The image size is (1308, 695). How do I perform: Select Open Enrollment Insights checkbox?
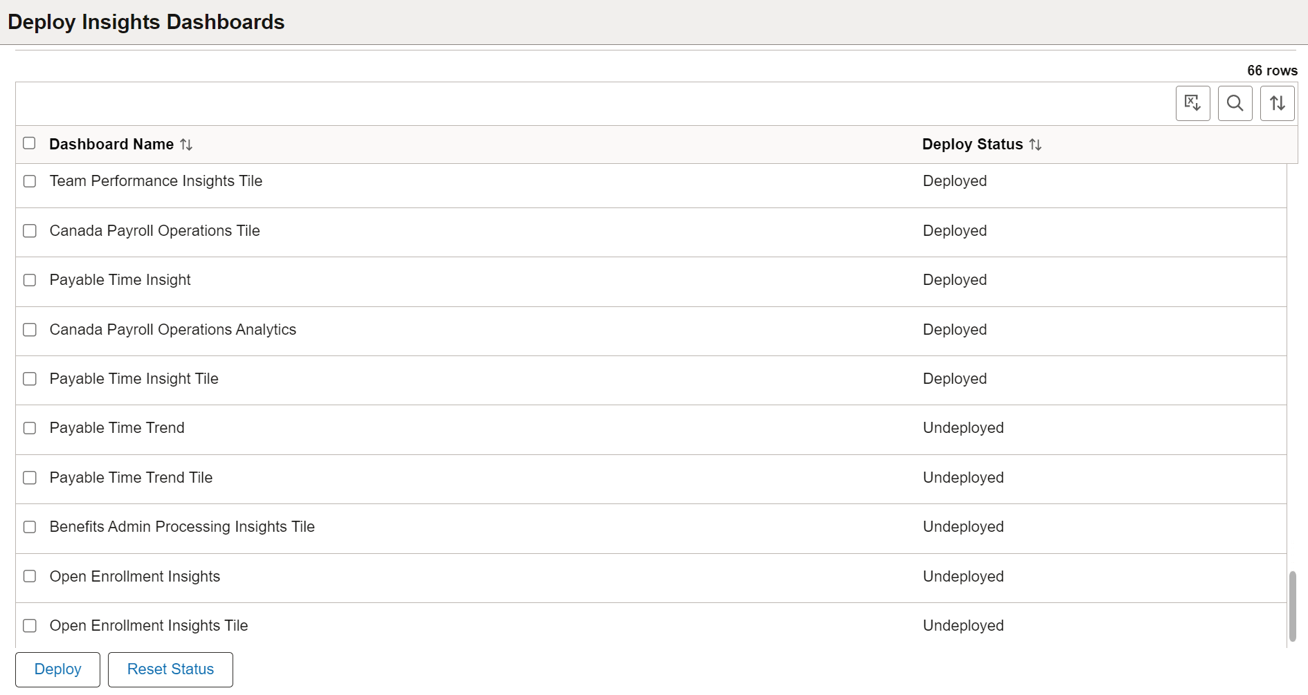click(x=30, y=576)
